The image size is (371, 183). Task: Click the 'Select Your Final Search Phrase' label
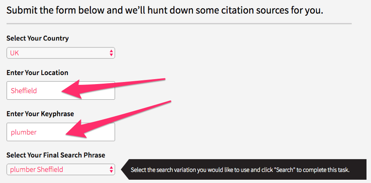56,155
